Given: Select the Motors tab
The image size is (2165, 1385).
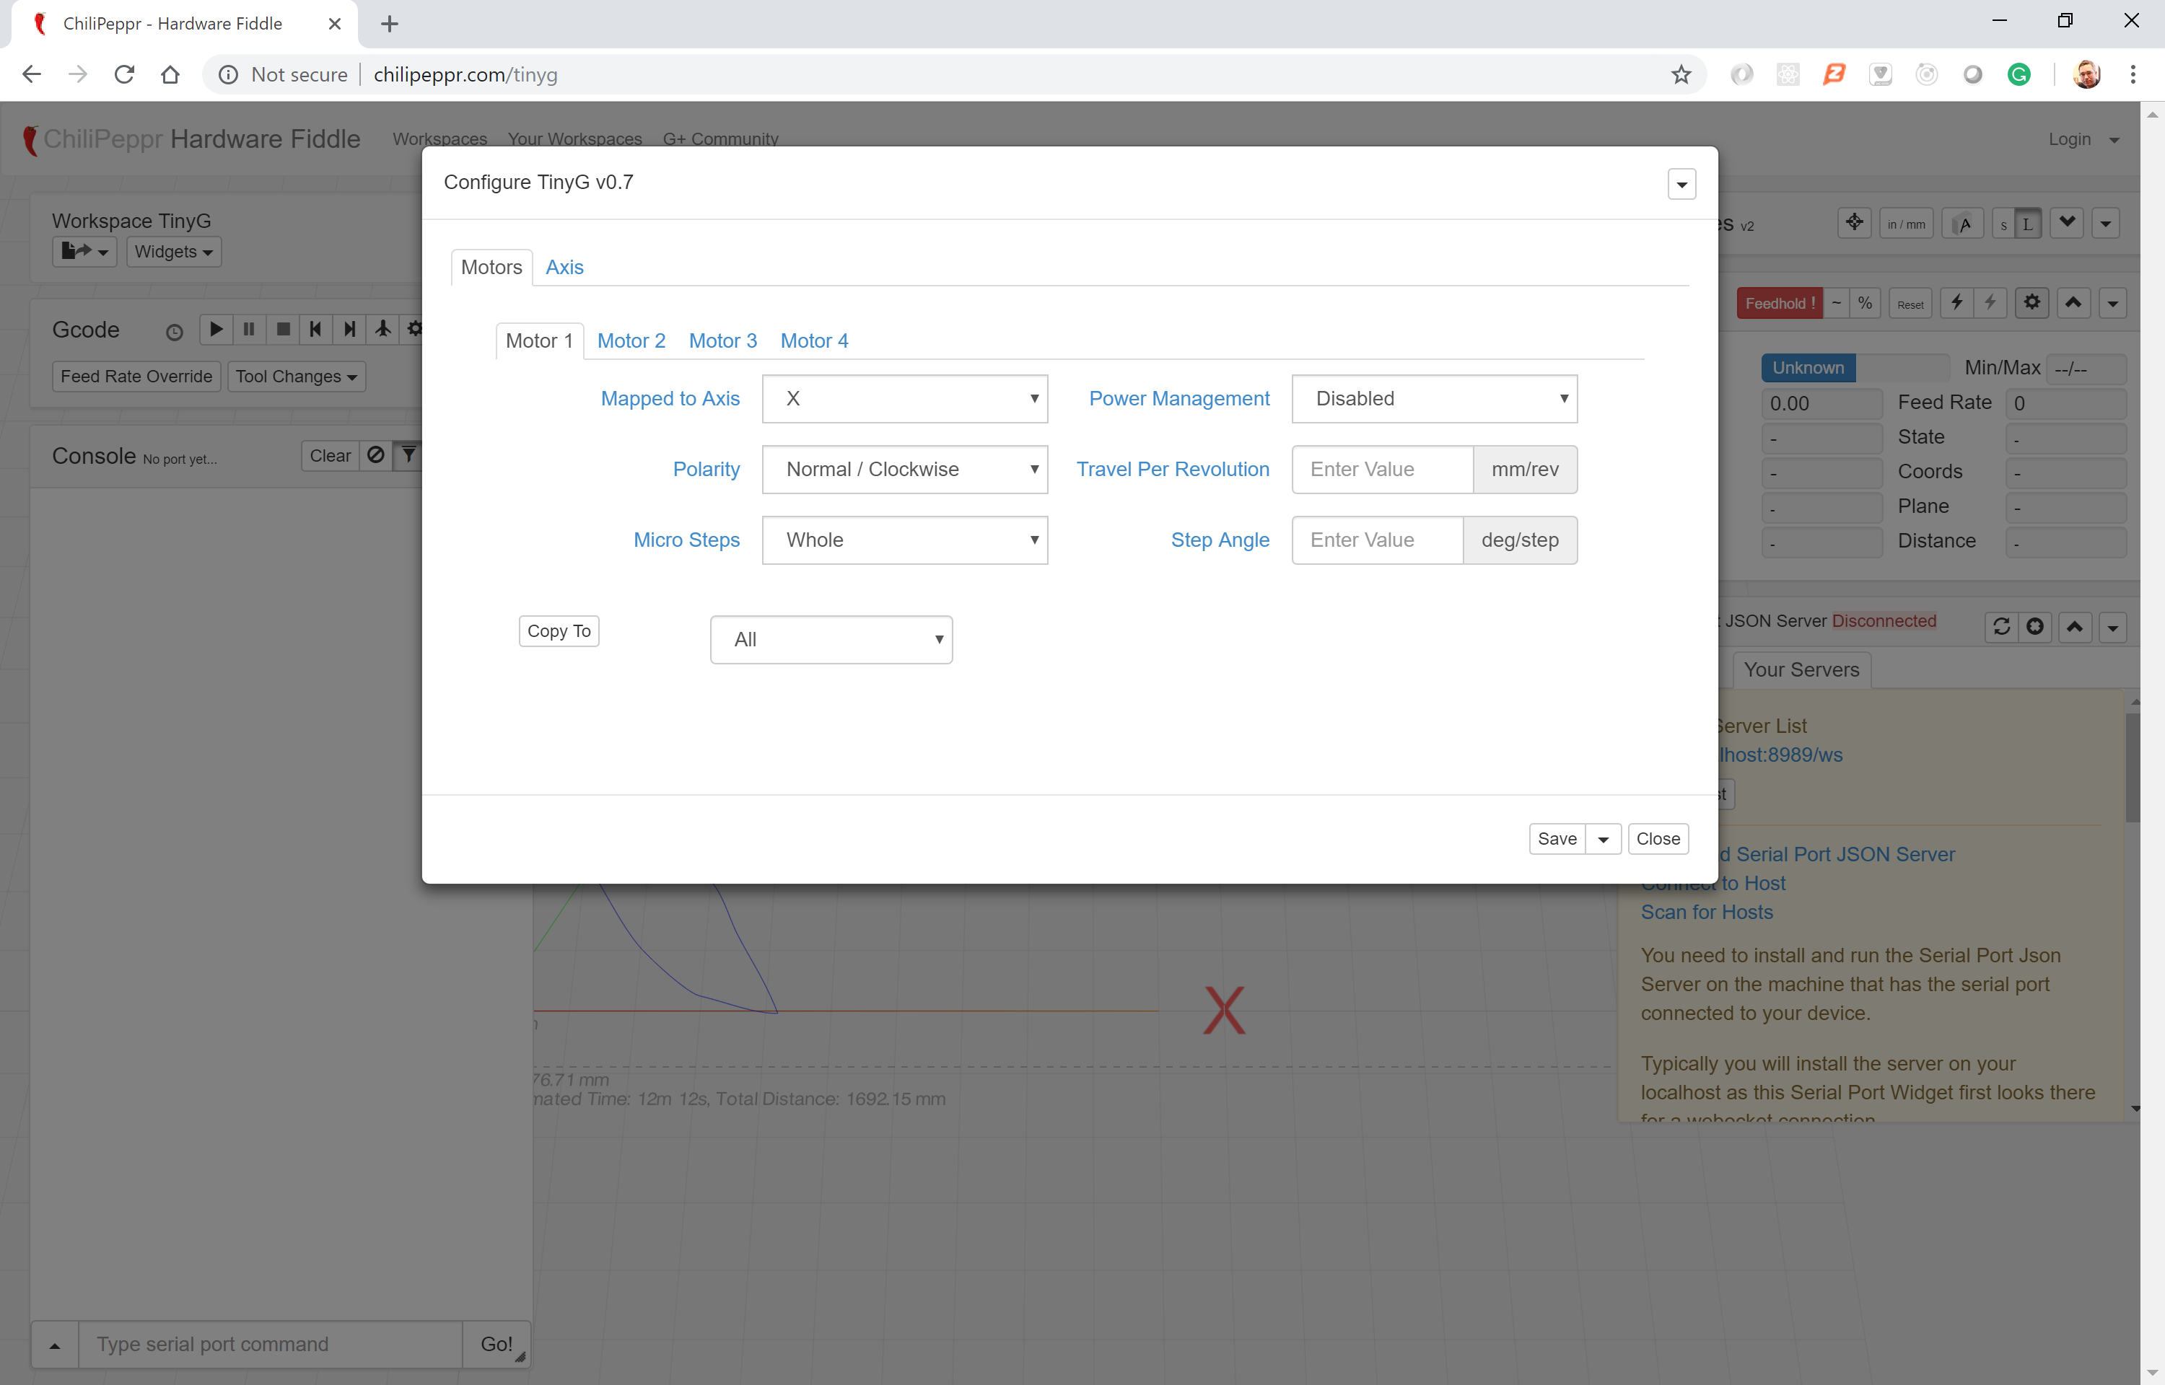Looking at the screenshot, I should (x=491, y=267).
